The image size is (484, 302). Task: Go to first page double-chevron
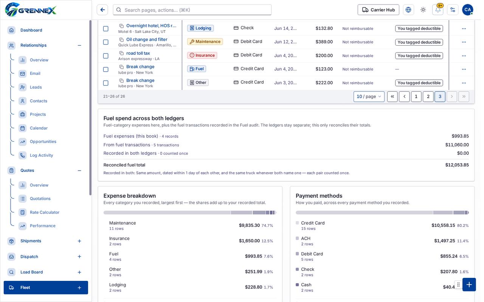(392, 97)
